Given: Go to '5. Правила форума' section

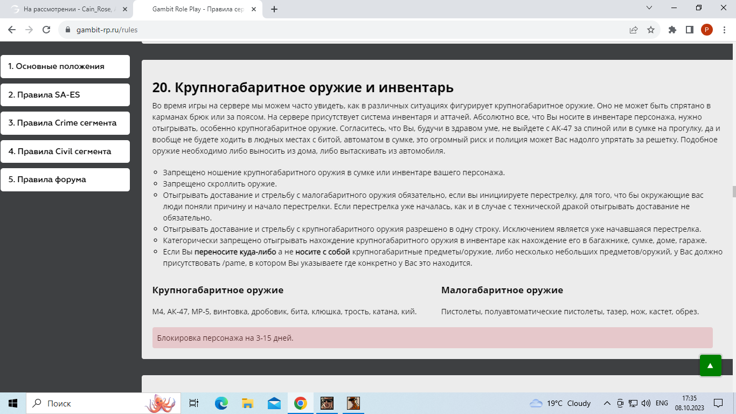Looking at the screenshot, I should (65, 180).
